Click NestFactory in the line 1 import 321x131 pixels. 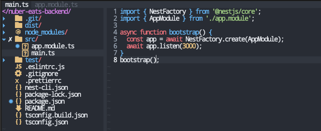[x=168, y=12]
